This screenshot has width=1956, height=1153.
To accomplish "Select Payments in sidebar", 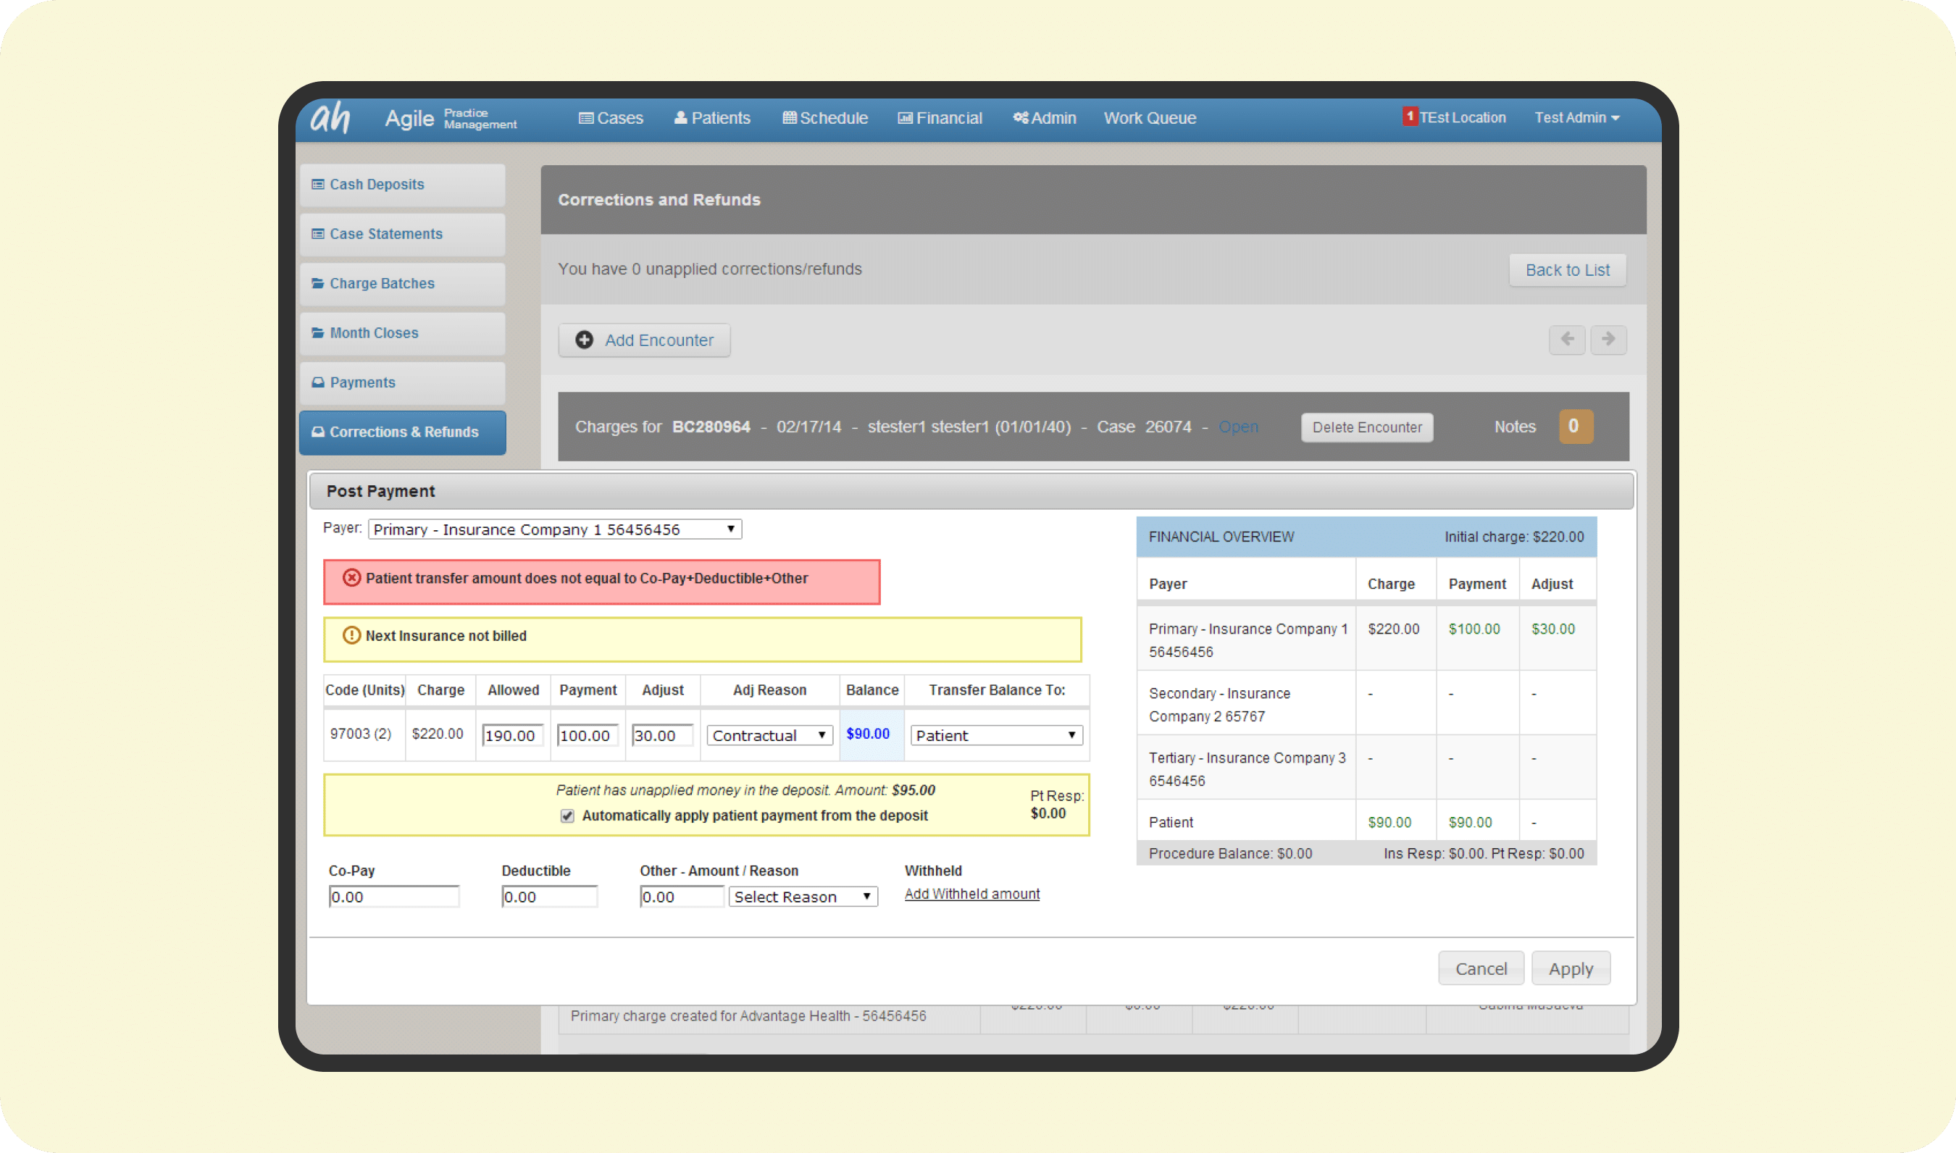I will coord(403,383).
